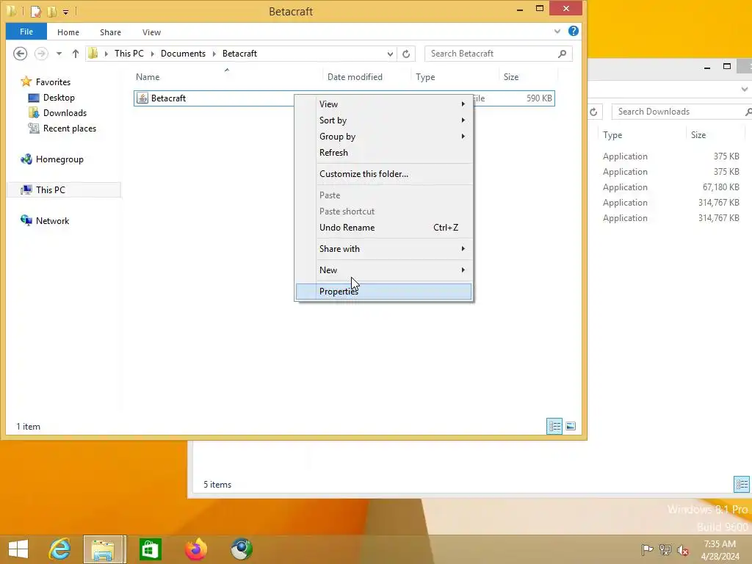Select This PC in the navigation pane
This screenshot has height=564, width=752.
(51, 190)
